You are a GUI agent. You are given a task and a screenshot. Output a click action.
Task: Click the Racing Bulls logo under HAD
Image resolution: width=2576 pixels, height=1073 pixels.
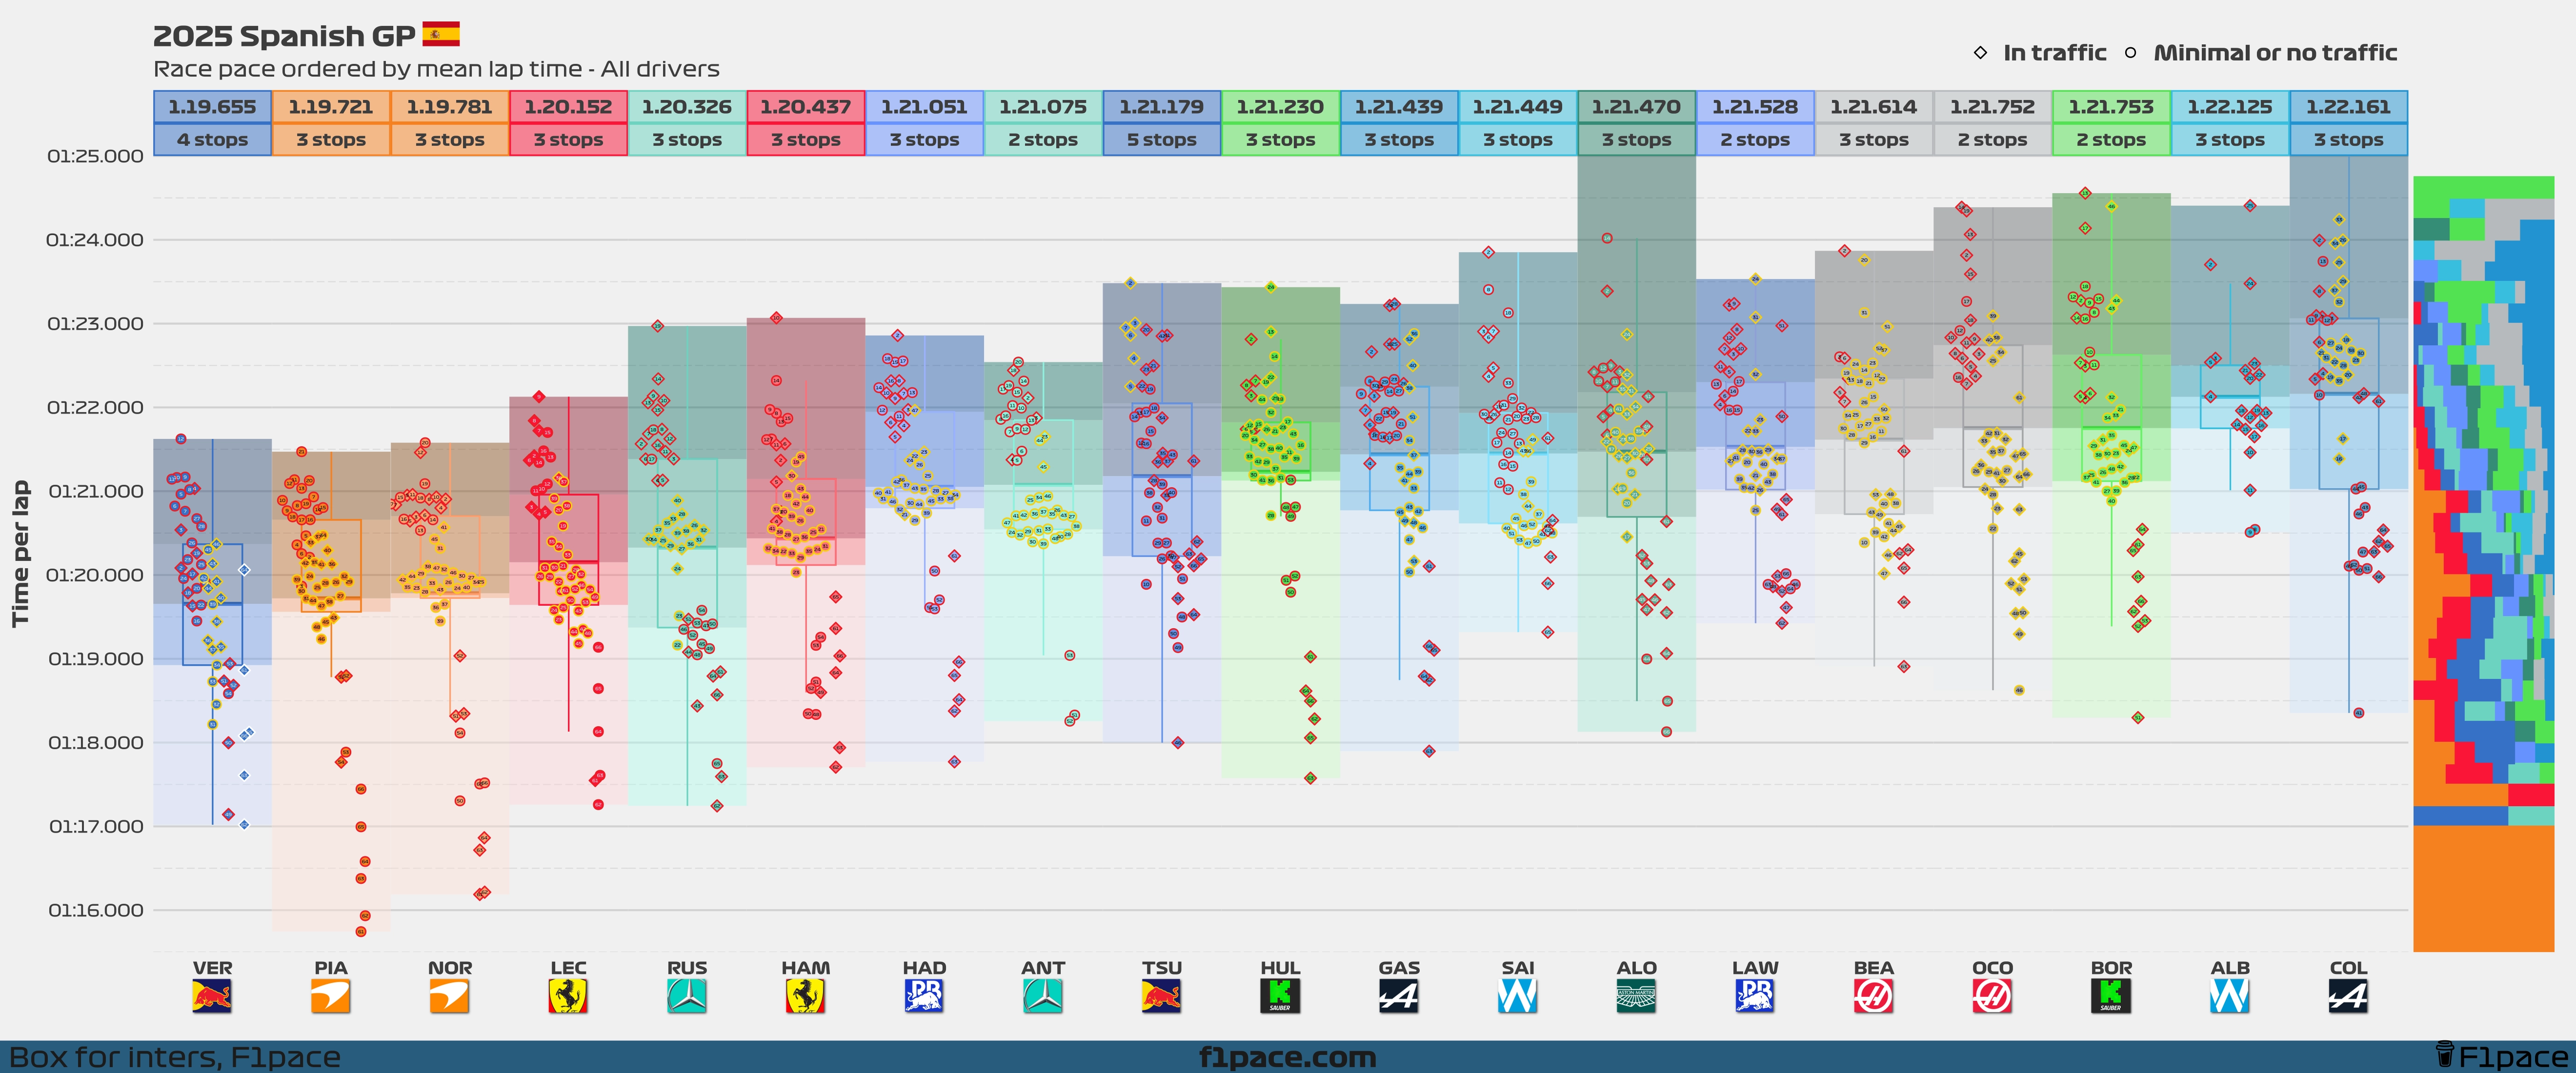(924, 996)
